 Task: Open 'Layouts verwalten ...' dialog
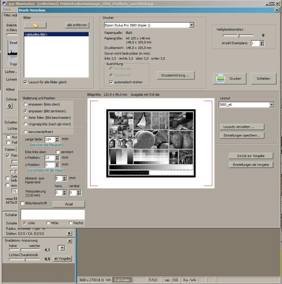[x=242, y=127]
